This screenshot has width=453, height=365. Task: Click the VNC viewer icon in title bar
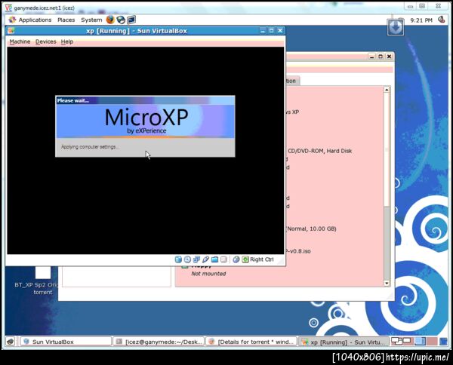click(x=8, y=8)
